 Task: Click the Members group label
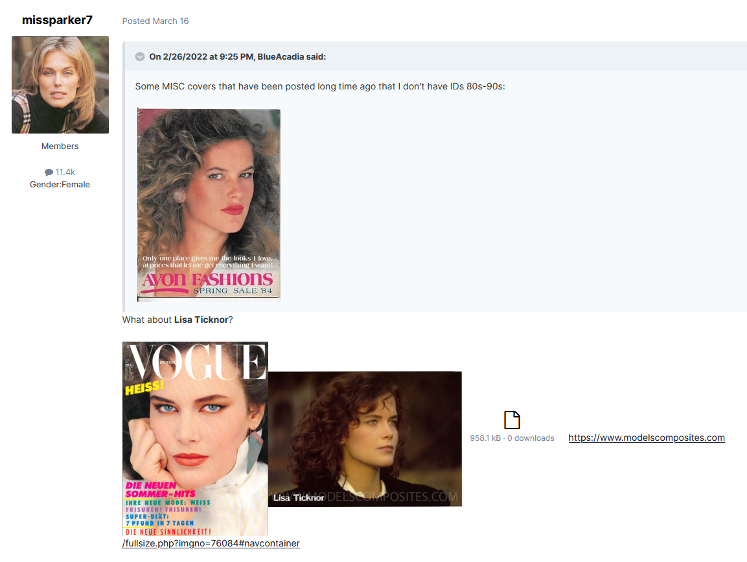(x=60, y=146)
